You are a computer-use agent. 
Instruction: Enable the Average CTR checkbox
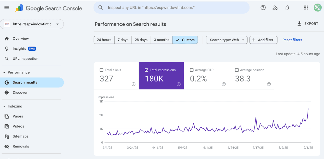[192, 70]
